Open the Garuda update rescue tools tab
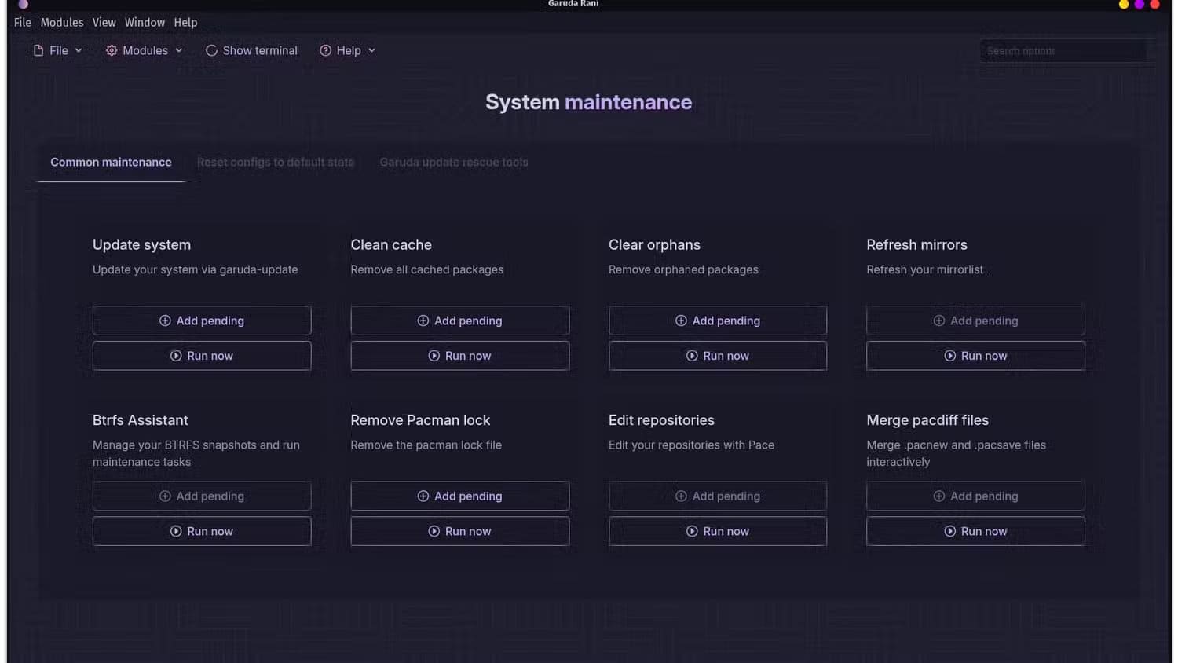The height and width of the screenshot is (663, 1178). click(454, 162)
